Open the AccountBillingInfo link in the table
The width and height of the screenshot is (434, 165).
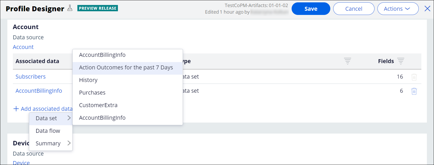click(39, 91)
